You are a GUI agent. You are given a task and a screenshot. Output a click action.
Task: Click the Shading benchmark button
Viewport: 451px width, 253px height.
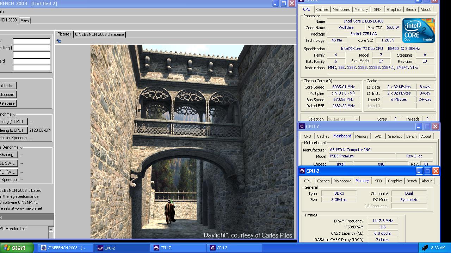click(x=8, y=155)
